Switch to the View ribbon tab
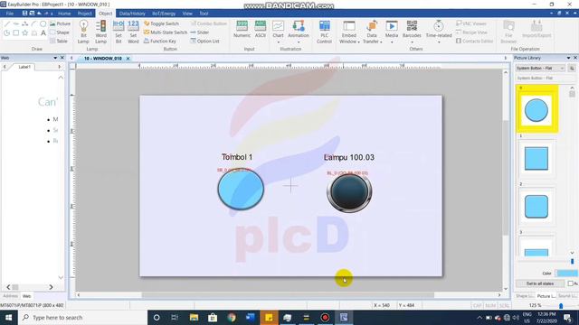Screen dimensions: 579x325 point(187,14)
